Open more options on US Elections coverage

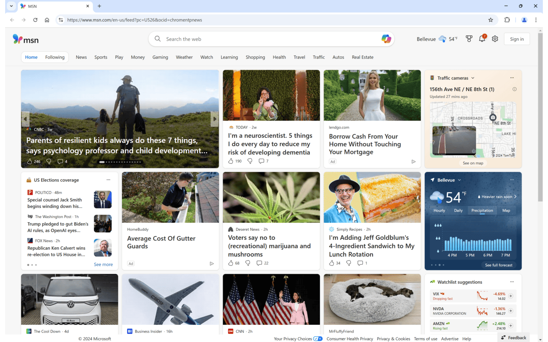(108, 180)
